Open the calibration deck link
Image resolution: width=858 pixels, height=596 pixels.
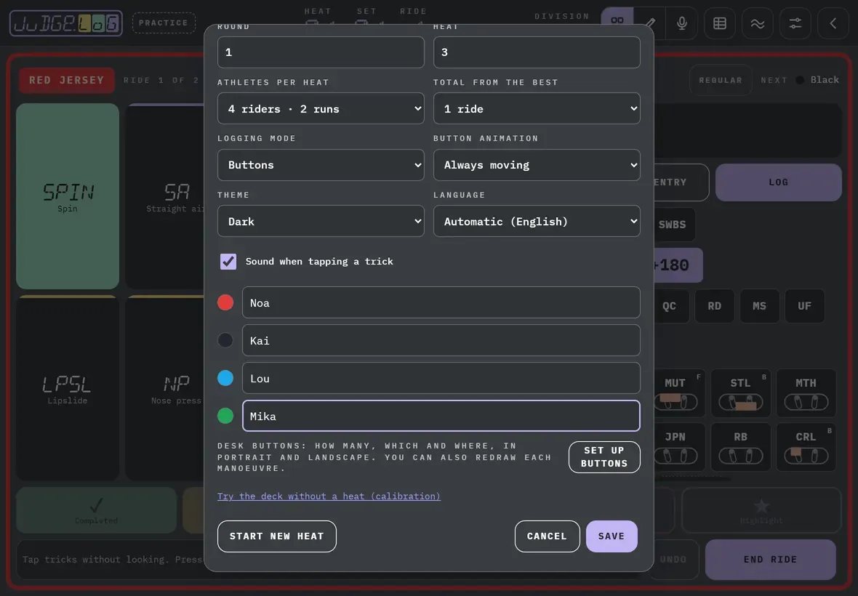(329, 496)
